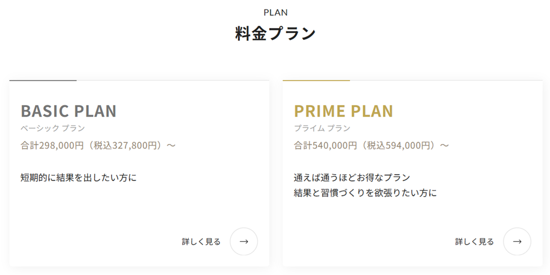
Task: Click the 短期的に結果を出したい方に description
Action: (x=78, y=178)
